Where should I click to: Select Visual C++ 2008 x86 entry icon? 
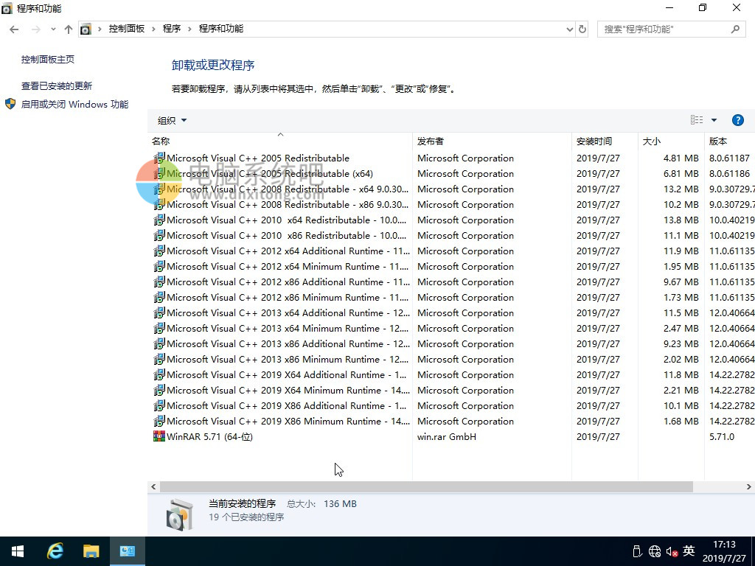pos(159,204)
